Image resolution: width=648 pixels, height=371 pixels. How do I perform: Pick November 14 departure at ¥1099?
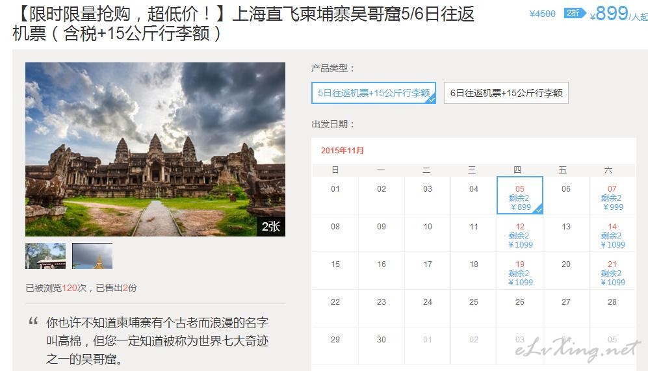click(x=612, y=233)
